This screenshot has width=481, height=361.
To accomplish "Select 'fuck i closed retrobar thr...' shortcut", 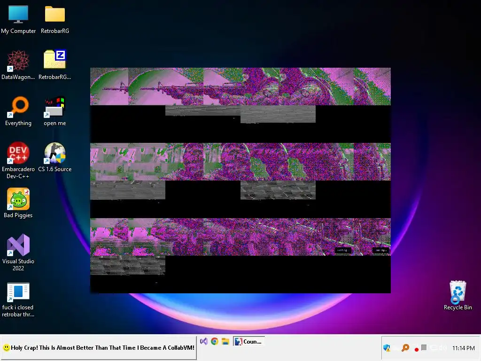I will (x=18, y=300).
